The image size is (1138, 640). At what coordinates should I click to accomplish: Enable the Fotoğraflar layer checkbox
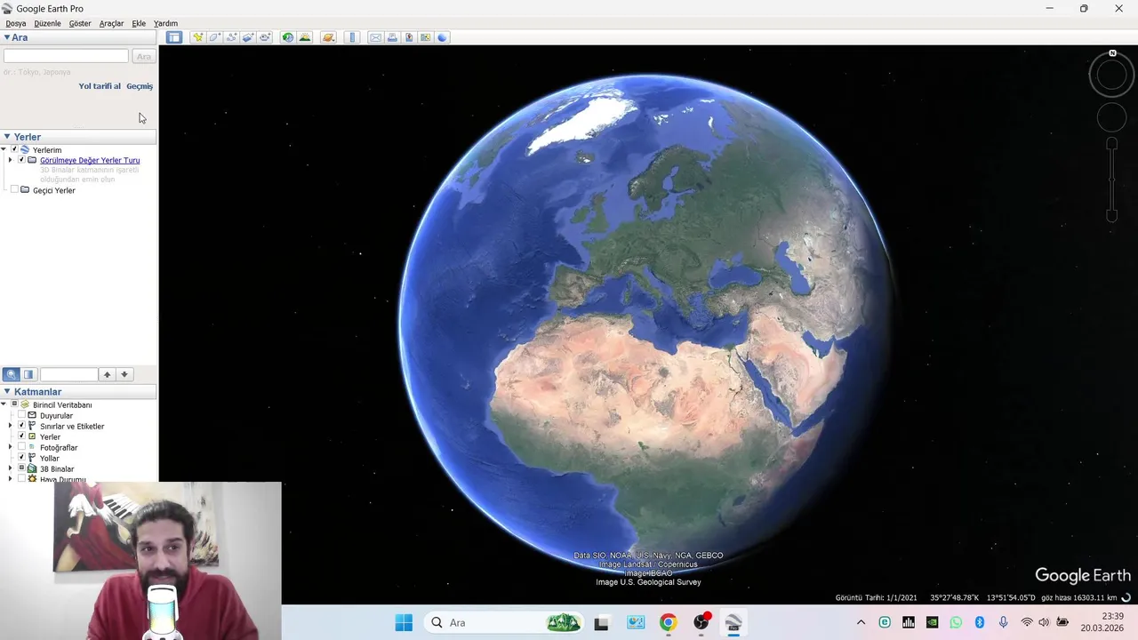point(21,447)
